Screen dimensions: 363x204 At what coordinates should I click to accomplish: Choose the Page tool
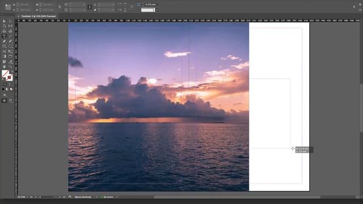(4, 26)
